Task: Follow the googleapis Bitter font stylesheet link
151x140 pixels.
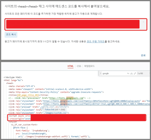Action: tap(97, 104)
